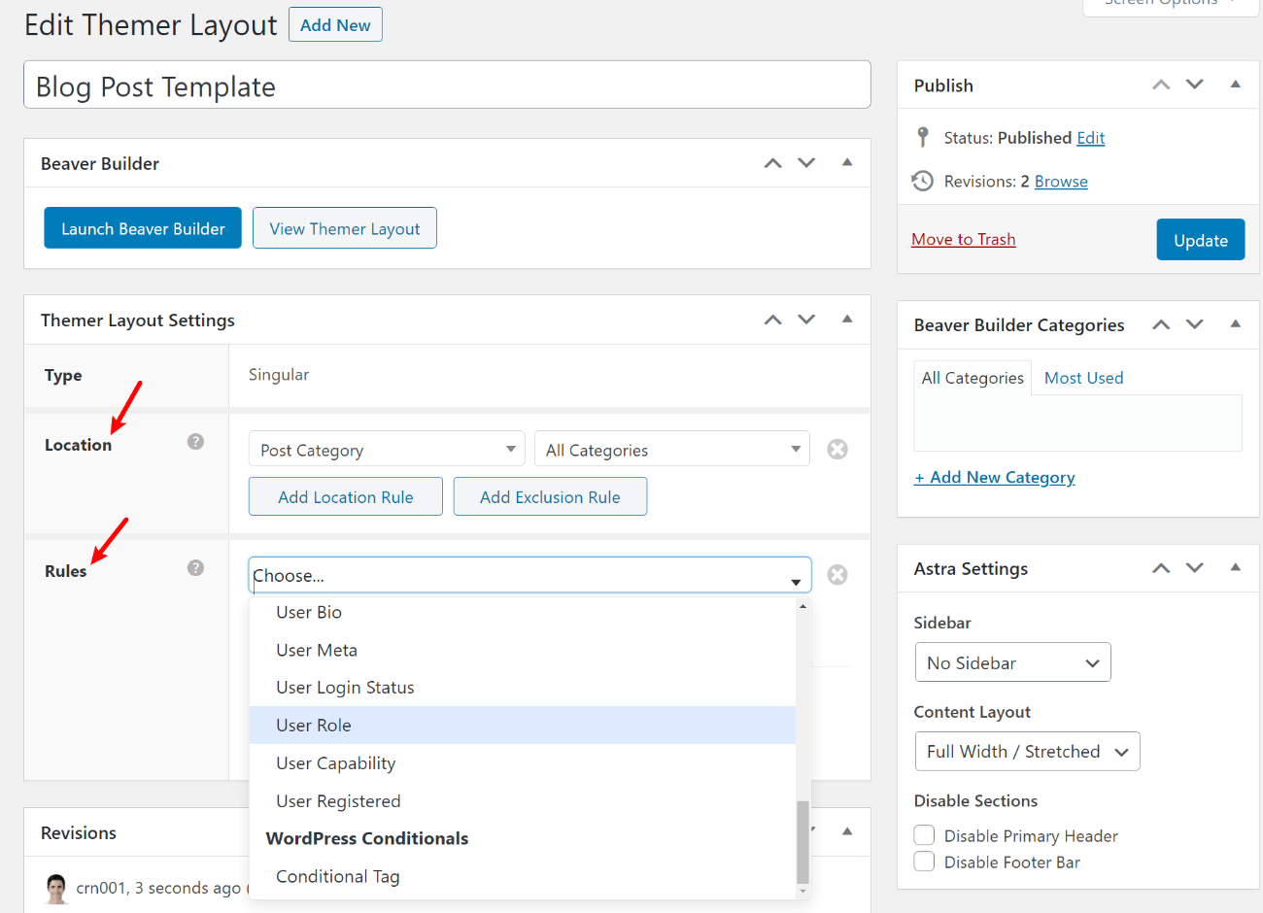The image size is (1263, 913).
Task: Collapse Themer Layout Settings panel
Action: pos(847,319)
